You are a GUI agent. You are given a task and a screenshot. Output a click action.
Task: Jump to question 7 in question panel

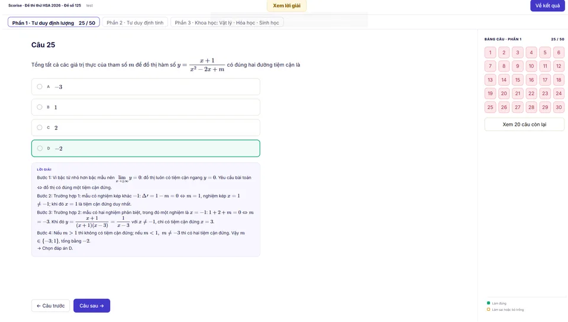tap(490, 66)
